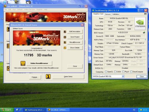
Task: Switch to TechPowerUp GPU-Z taskbar item
Action: 35,110
